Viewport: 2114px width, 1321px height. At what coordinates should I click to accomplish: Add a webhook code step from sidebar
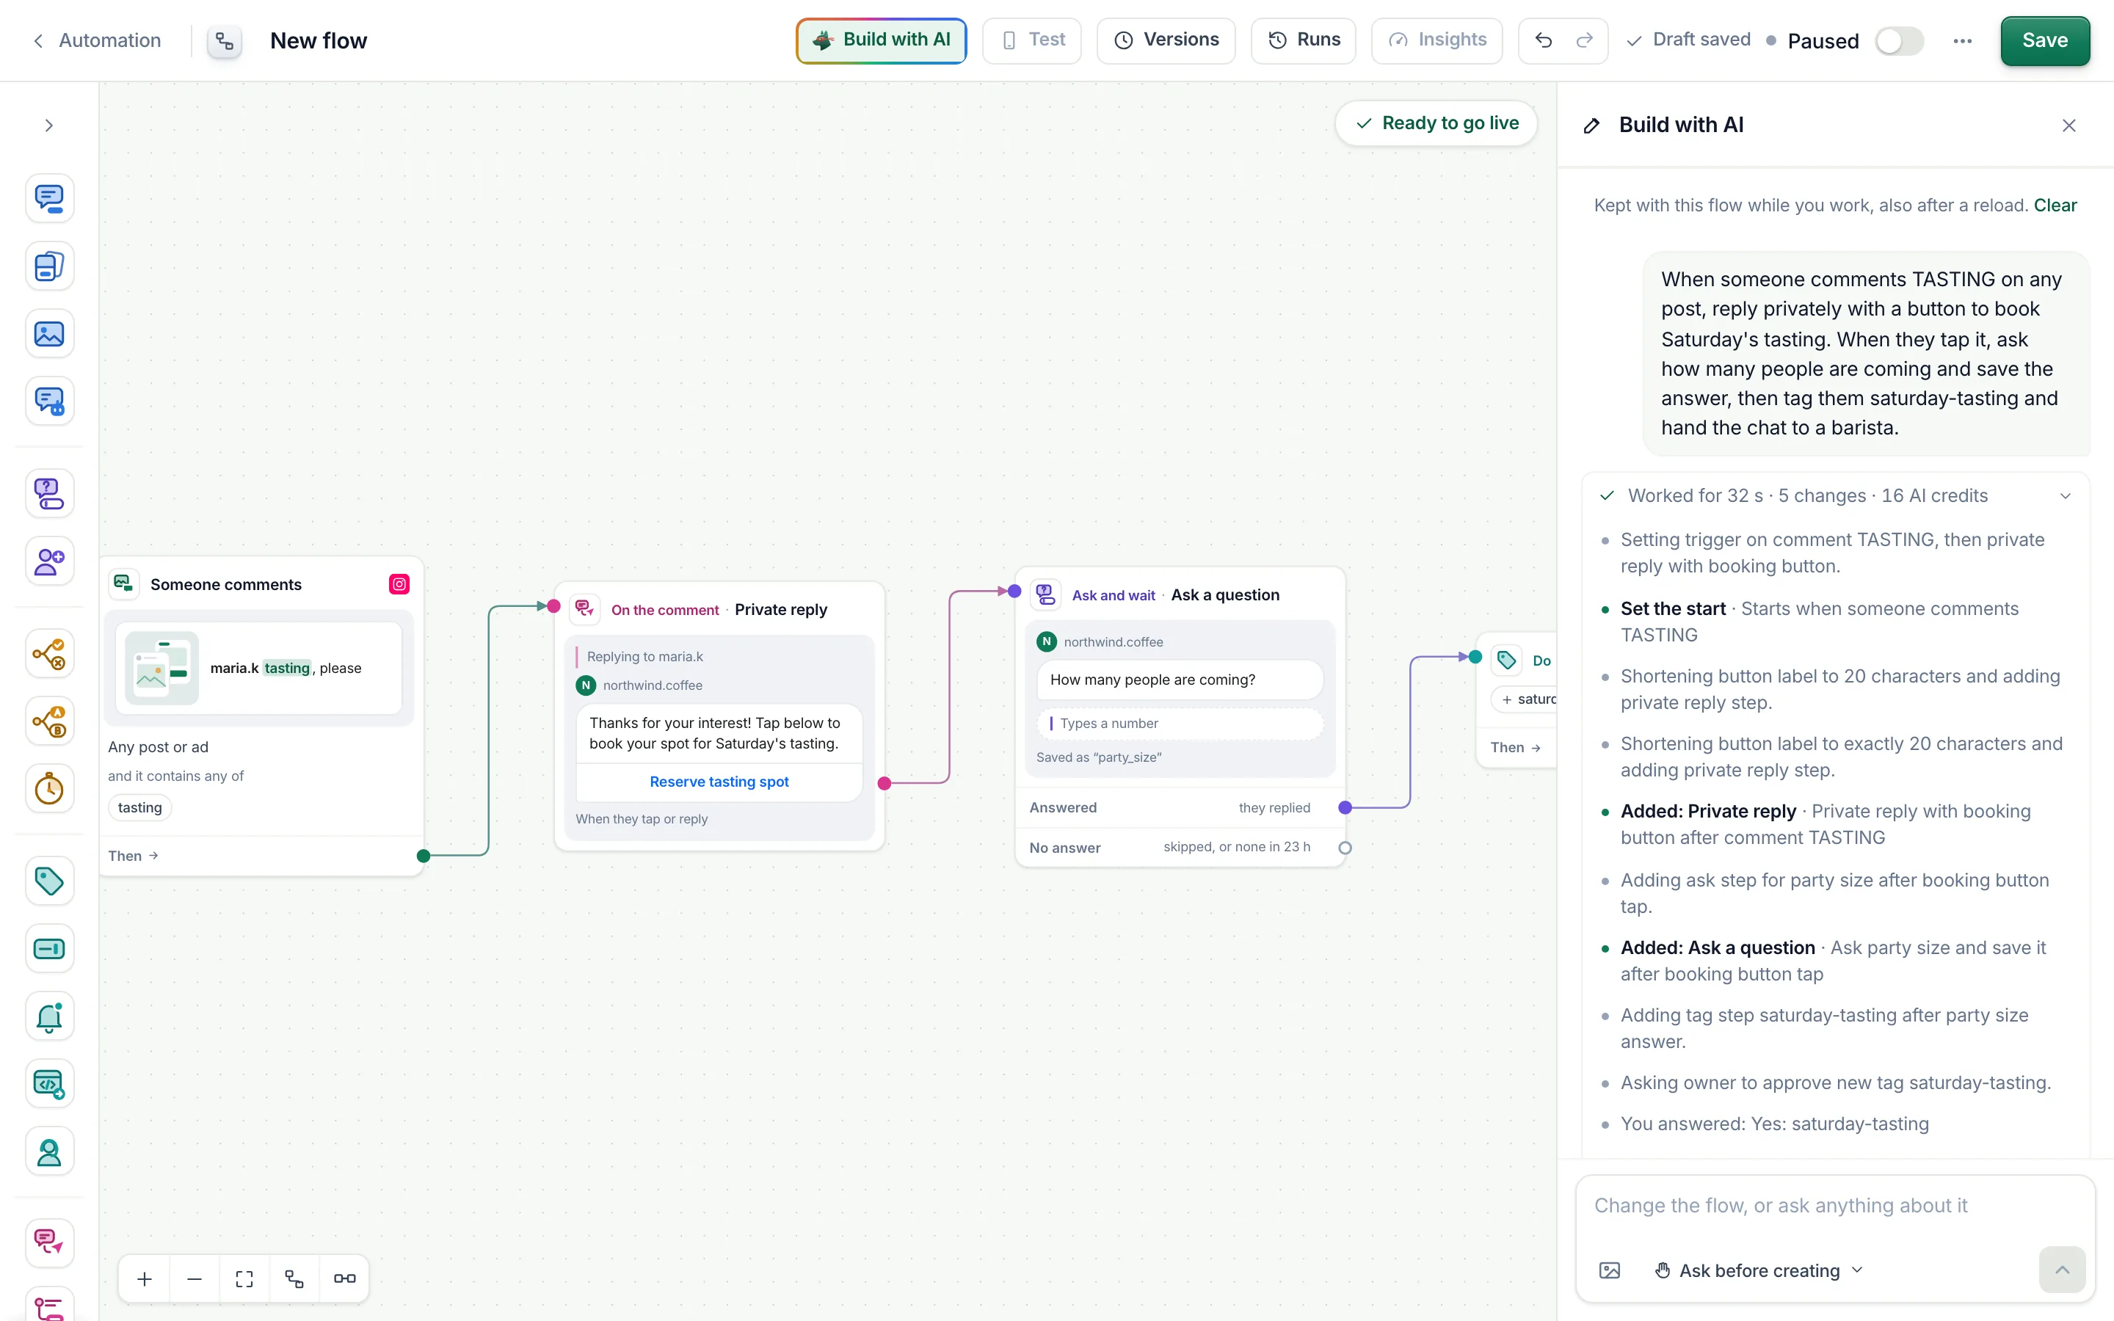point(50,1084)
